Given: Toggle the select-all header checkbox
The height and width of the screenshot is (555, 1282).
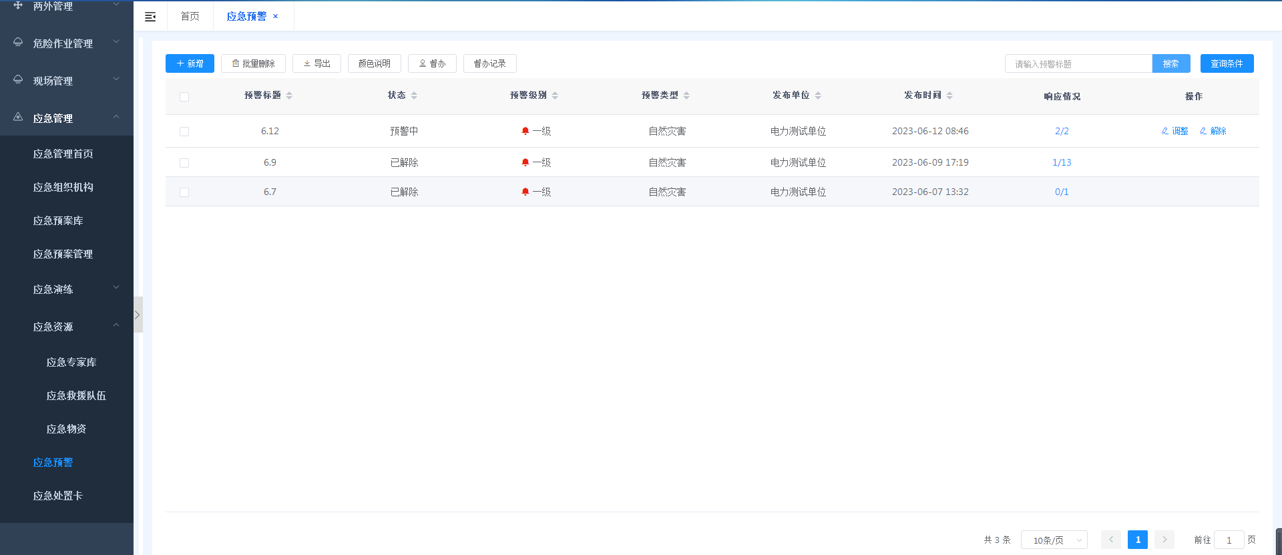Looking at the screenshot, I should pos(184,97).
